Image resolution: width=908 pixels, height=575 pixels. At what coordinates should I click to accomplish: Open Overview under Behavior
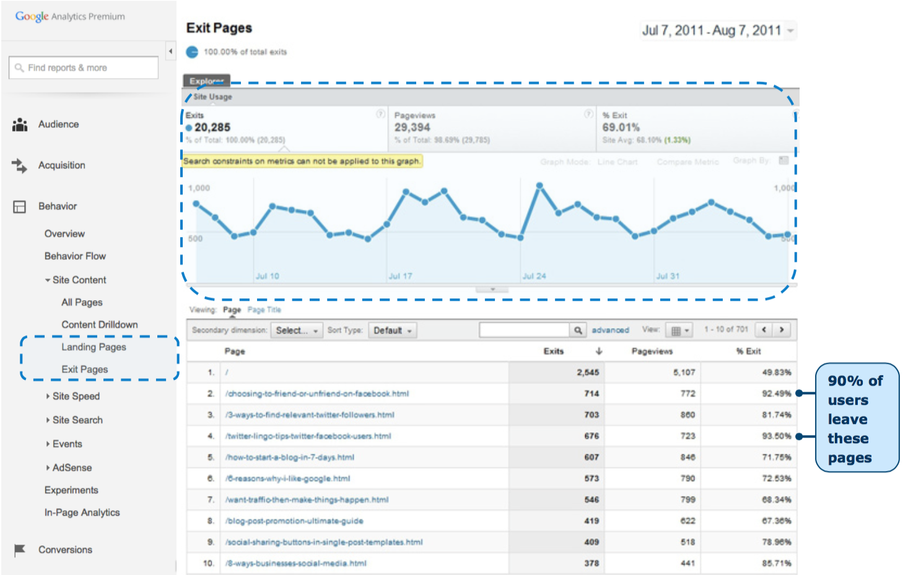[64, 234]
